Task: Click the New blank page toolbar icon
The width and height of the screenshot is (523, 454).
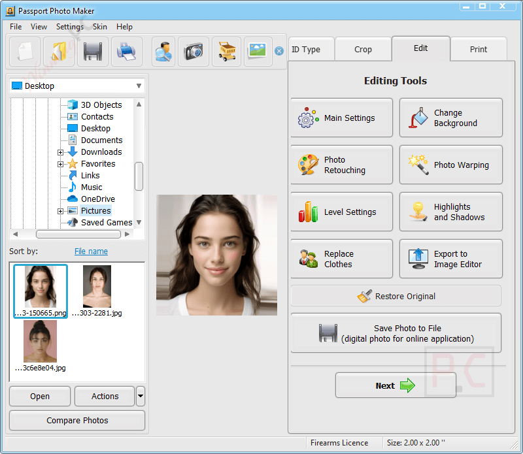Action: pyautogui.click(x=25, y=52)
